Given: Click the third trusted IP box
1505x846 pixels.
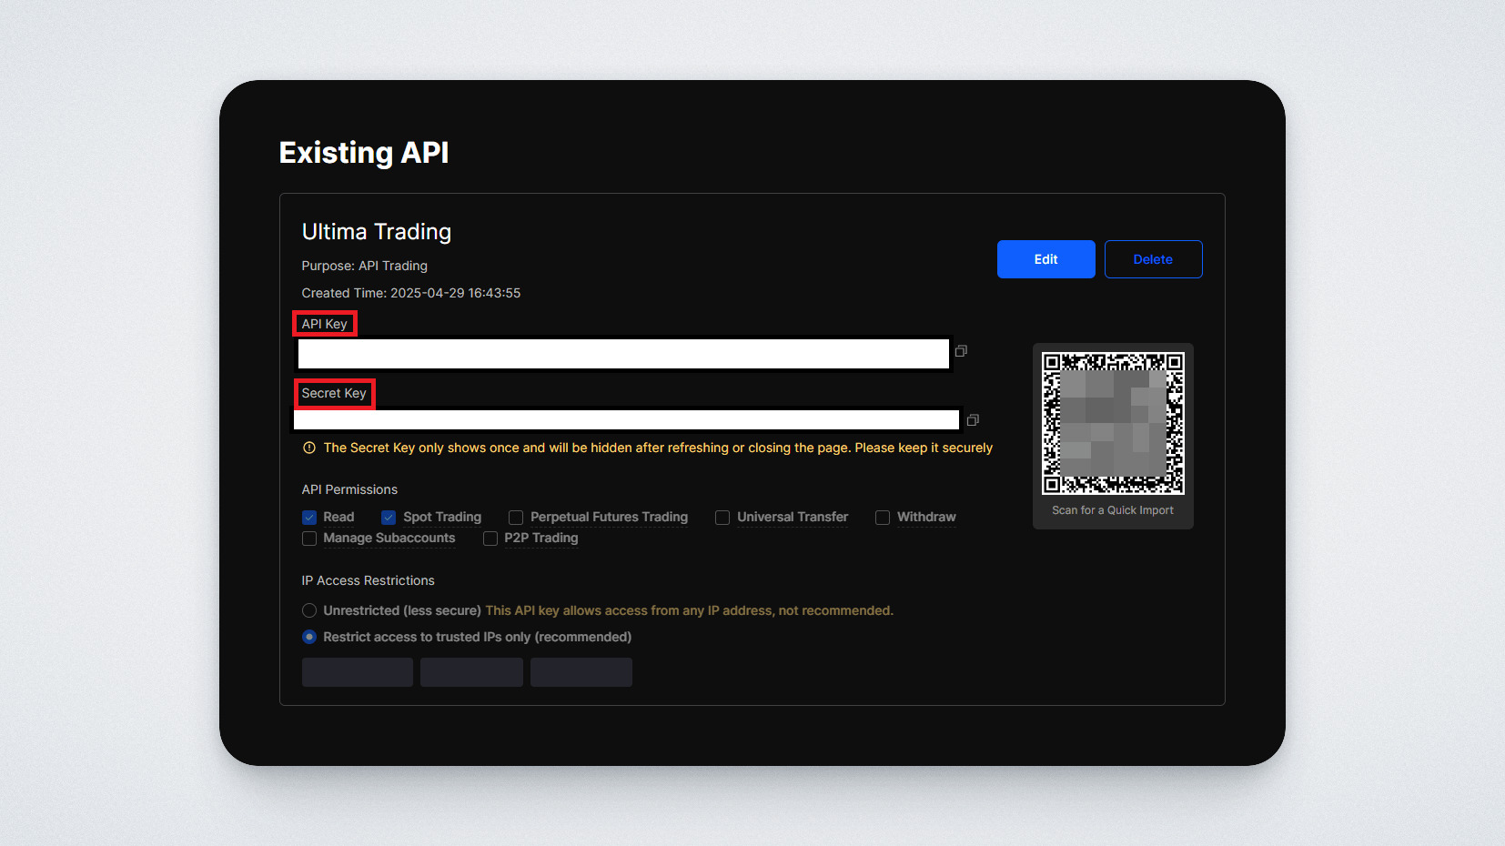Looking at the screenshot, I should [581, 672].
